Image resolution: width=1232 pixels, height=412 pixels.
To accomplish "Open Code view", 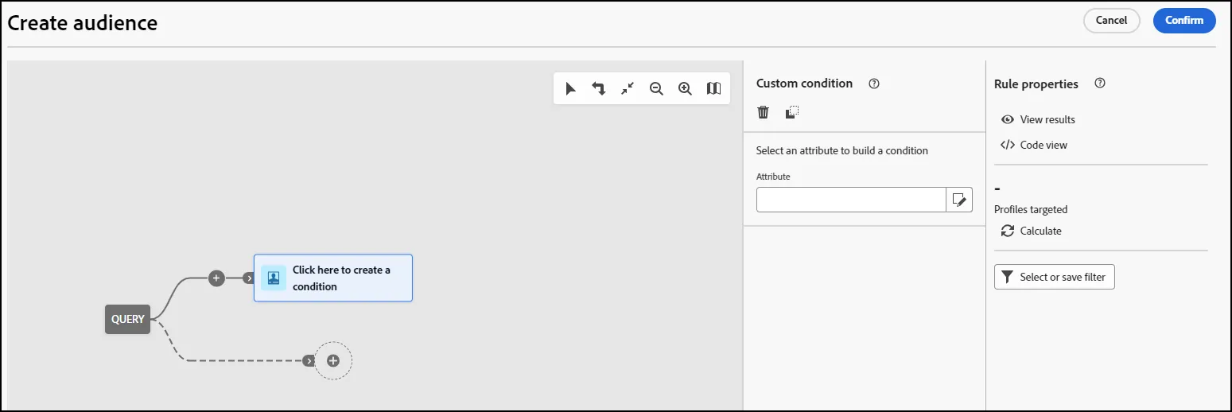I will pos(1034,145).
